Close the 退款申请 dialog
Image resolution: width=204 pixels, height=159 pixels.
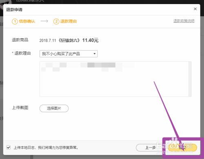(x=195, y=9)
